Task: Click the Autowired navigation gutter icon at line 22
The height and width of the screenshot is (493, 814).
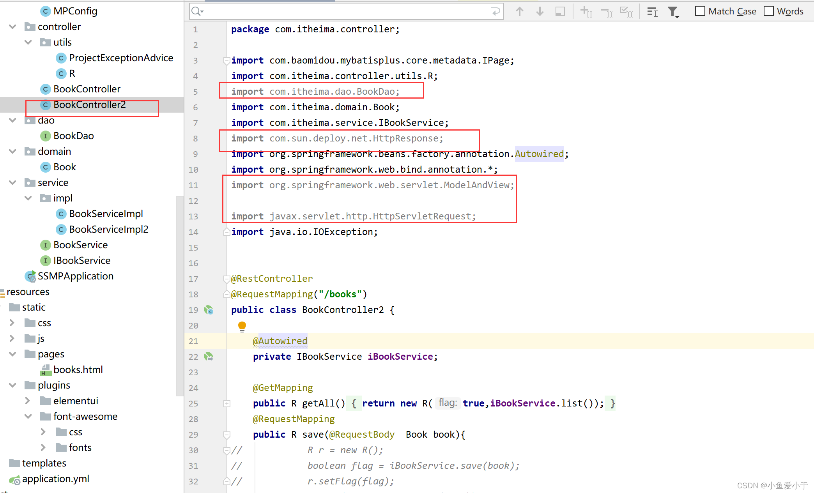Action: pyautogui.click(x=209, y=357)
